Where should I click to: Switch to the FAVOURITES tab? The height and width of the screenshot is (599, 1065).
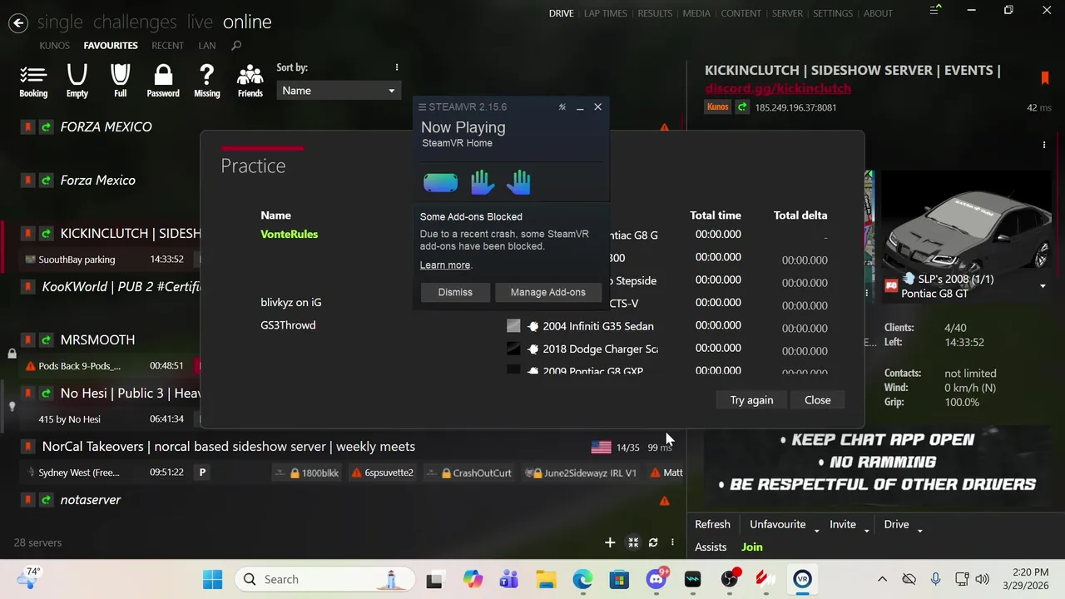pyautogui.click(x=111, y=46)
